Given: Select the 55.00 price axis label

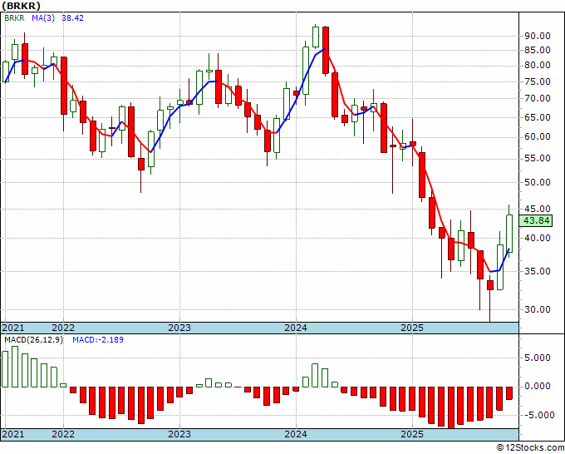Looking at the screenshot, I should 538,158.
